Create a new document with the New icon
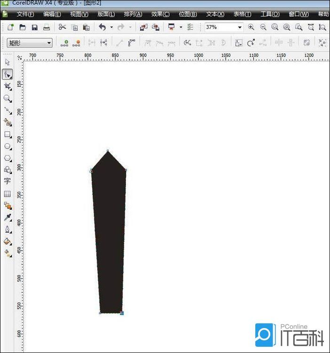 pos(10,27)
